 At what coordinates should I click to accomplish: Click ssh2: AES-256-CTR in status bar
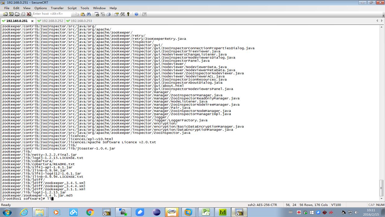tap(262, 205)
